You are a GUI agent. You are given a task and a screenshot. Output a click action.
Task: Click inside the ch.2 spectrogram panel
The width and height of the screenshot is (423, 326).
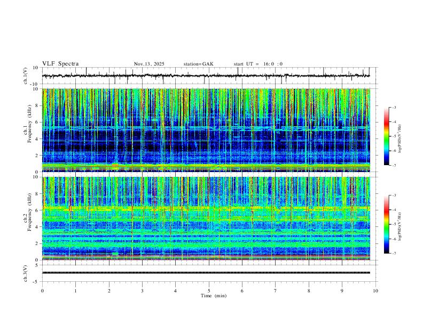click(x=206, y=218)
